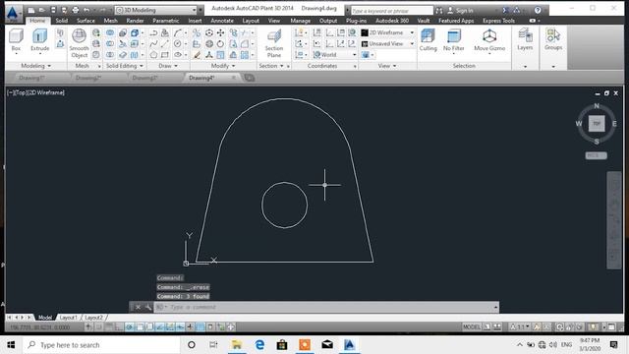Toggle Snap Mode button in status bar

(x=99, y=327)
